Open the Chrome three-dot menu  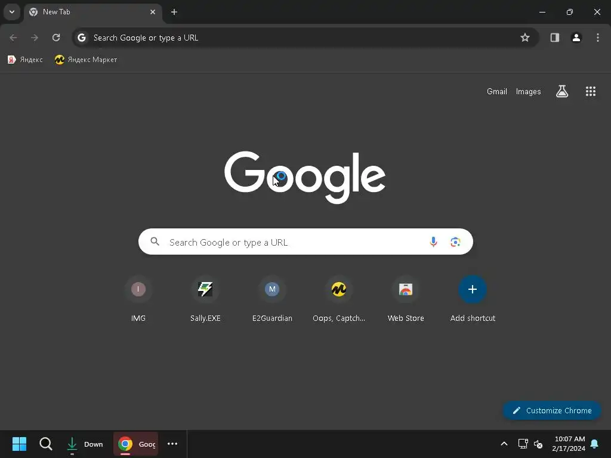[x=598, y=38]
